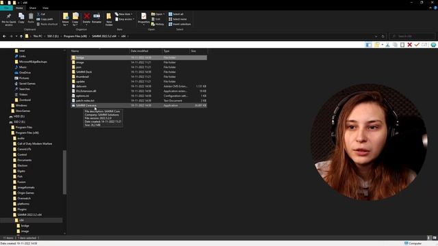Select the update folder in file list
The image size is (438, 246).
[139, 81]
